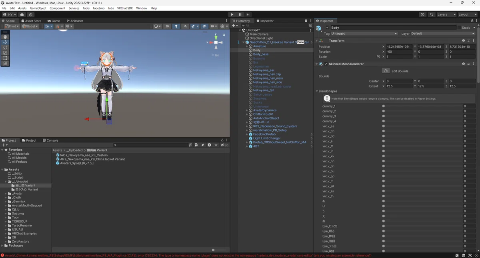Open scene camera settings icon
The image size is (480, 258).
214,26
